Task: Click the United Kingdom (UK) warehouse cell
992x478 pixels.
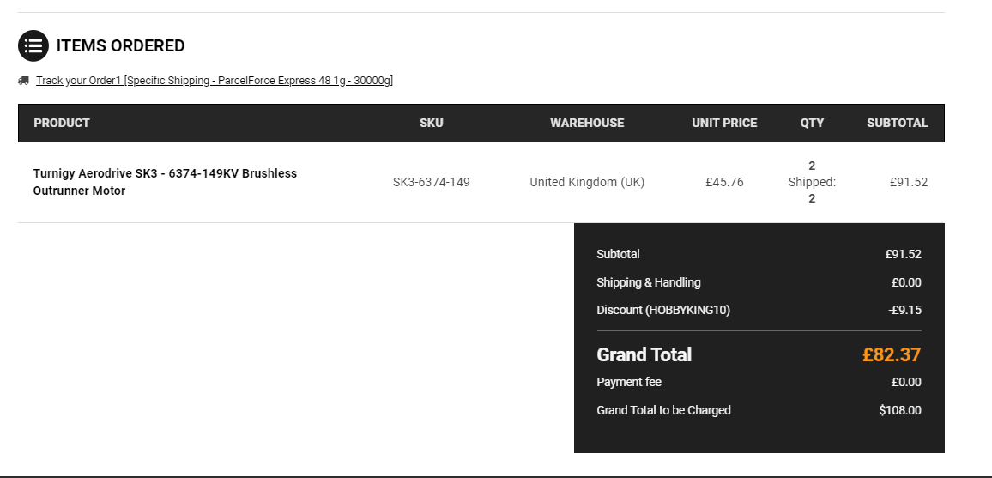Action: [587, 182]
